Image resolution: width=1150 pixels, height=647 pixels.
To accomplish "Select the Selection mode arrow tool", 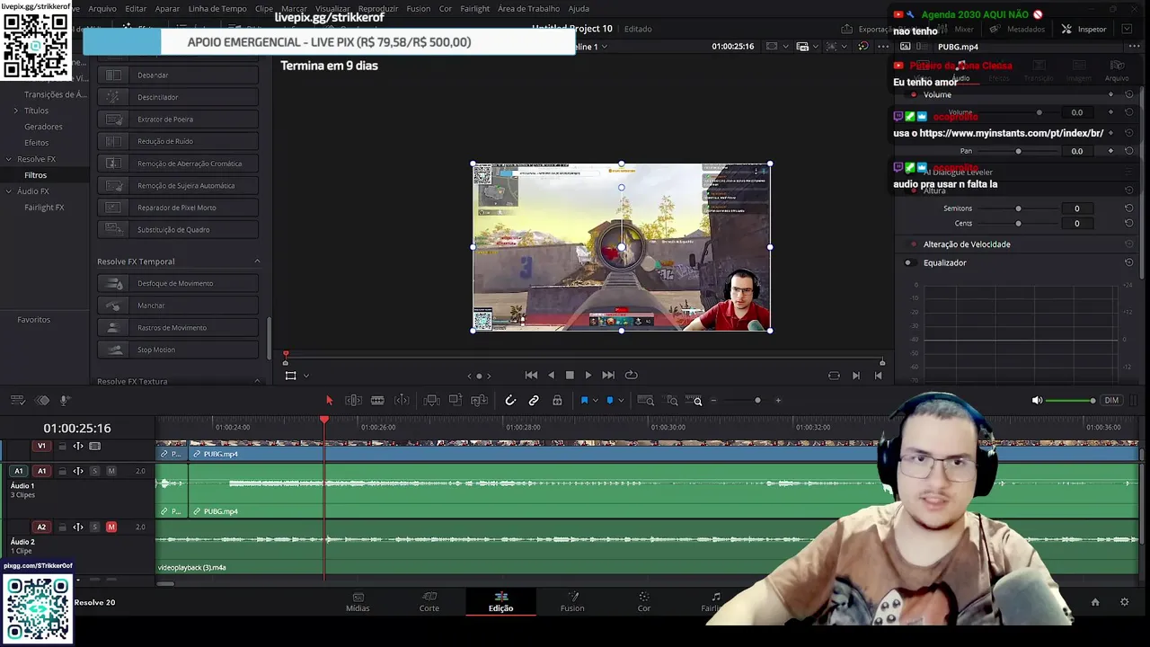I will (329, 401).
